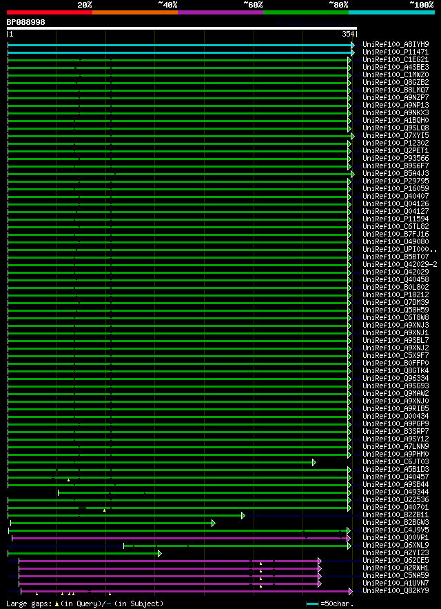
Task: Click the purple arrowhead of UniRef100_Q62CE5
Action: 320,561
